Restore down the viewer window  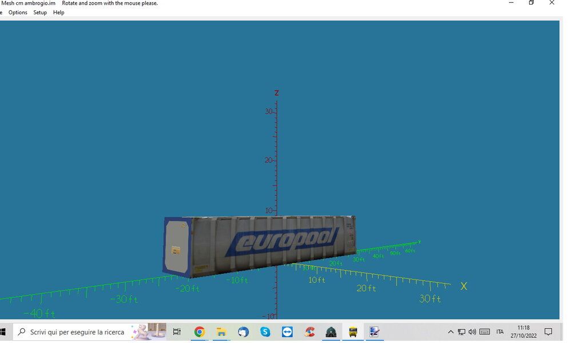531,3
